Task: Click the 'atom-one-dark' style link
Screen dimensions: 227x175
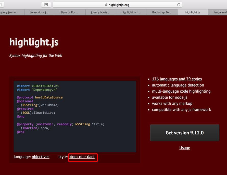Action: click(x=82, y=157)
